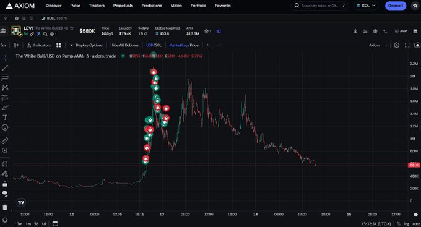
Task: Navigate to Perpetuals
Action: point(123,6)
